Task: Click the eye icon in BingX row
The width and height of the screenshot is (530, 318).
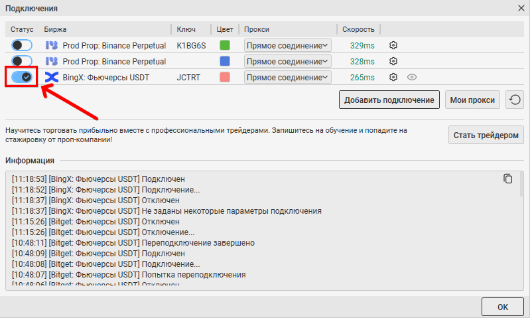Action: click(x=412, y=77)
